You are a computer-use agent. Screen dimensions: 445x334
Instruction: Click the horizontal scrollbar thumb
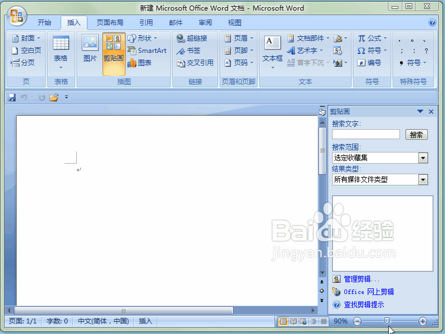pos(123,311)
